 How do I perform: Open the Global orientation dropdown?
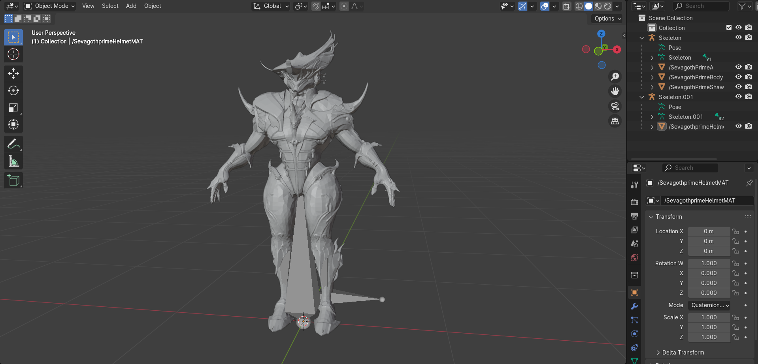point(271,6)
